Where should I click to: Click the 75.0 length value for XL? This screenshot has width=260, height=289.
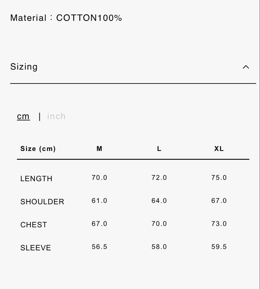point(219,178)
